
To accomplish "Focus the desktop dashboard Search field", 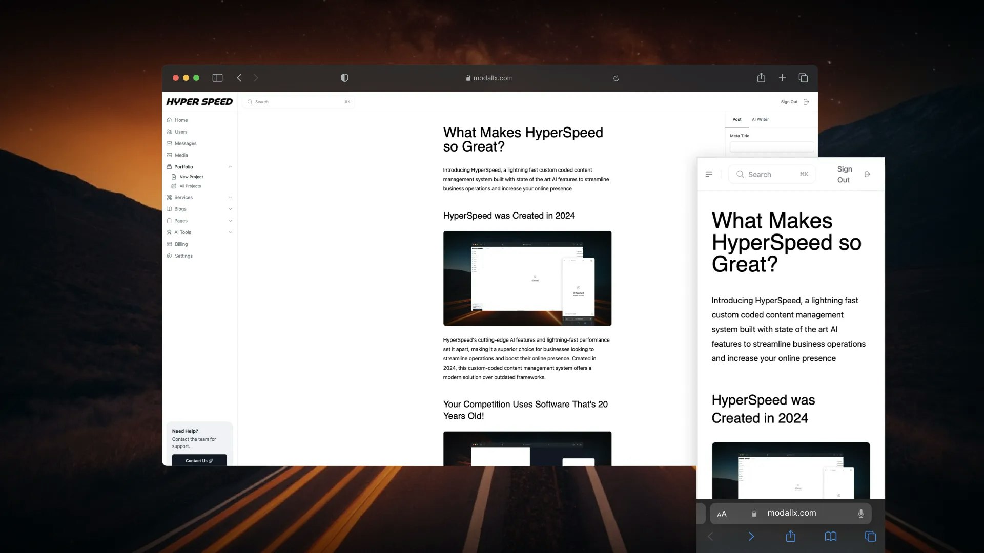I will pyautogui.click(x=298, y=102).
